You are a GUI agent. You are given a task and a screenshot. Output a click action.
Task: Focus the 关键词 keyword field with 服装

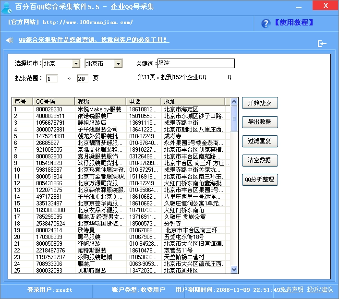coord(196,63)
